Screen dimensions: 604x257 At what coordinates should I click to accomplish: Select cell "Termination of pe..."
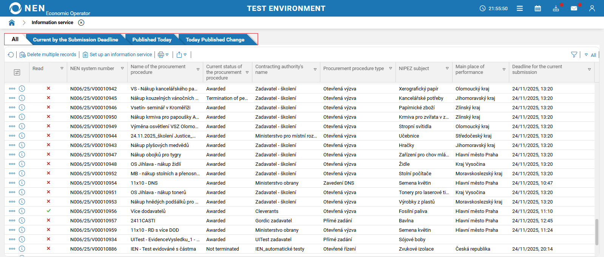click(227, 98)
